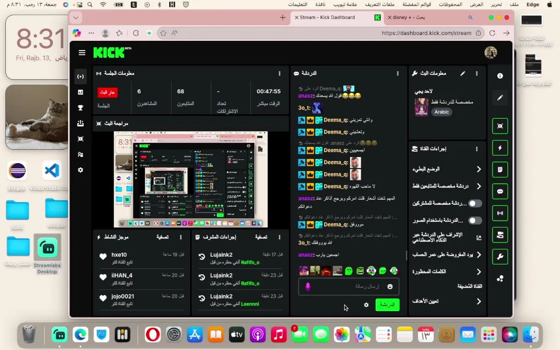Viewport: 560px width, 350px height.
Task: Select the live stream icon in the left sidebar
Action: [x=80, y=76]
